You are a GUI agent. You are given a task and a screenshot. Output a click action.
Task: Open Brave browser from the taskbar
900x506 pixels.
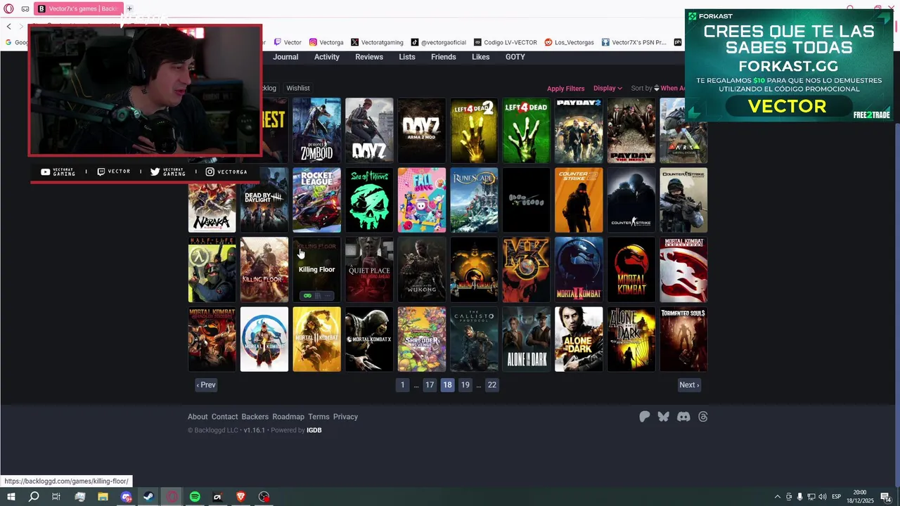(x=241, y=497)
